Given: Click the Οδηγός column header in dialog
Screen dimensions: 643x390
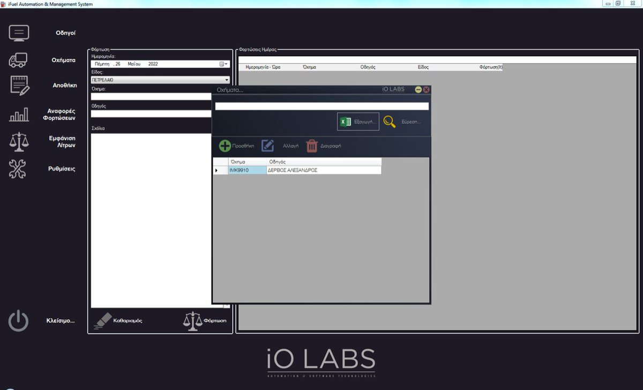Looking at the screenshot, I should pyautogui.click(x=324, y=162).
